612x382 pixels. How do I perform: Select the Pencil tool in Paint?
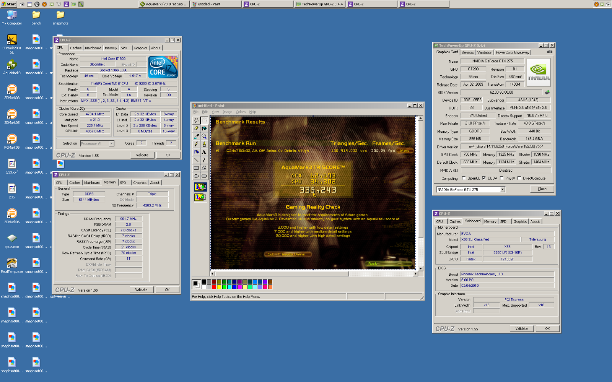tap(196, 144)
